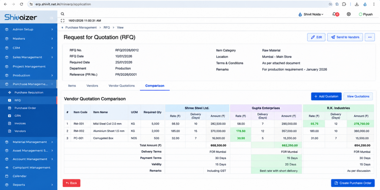Click the RFQ submenu icon
The width and height of the screenshot is (380, 190).
(x=9, y=100)
